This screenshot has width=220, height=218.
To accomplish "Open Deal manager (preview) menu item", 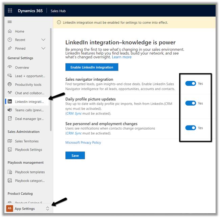I will [27, 119].
